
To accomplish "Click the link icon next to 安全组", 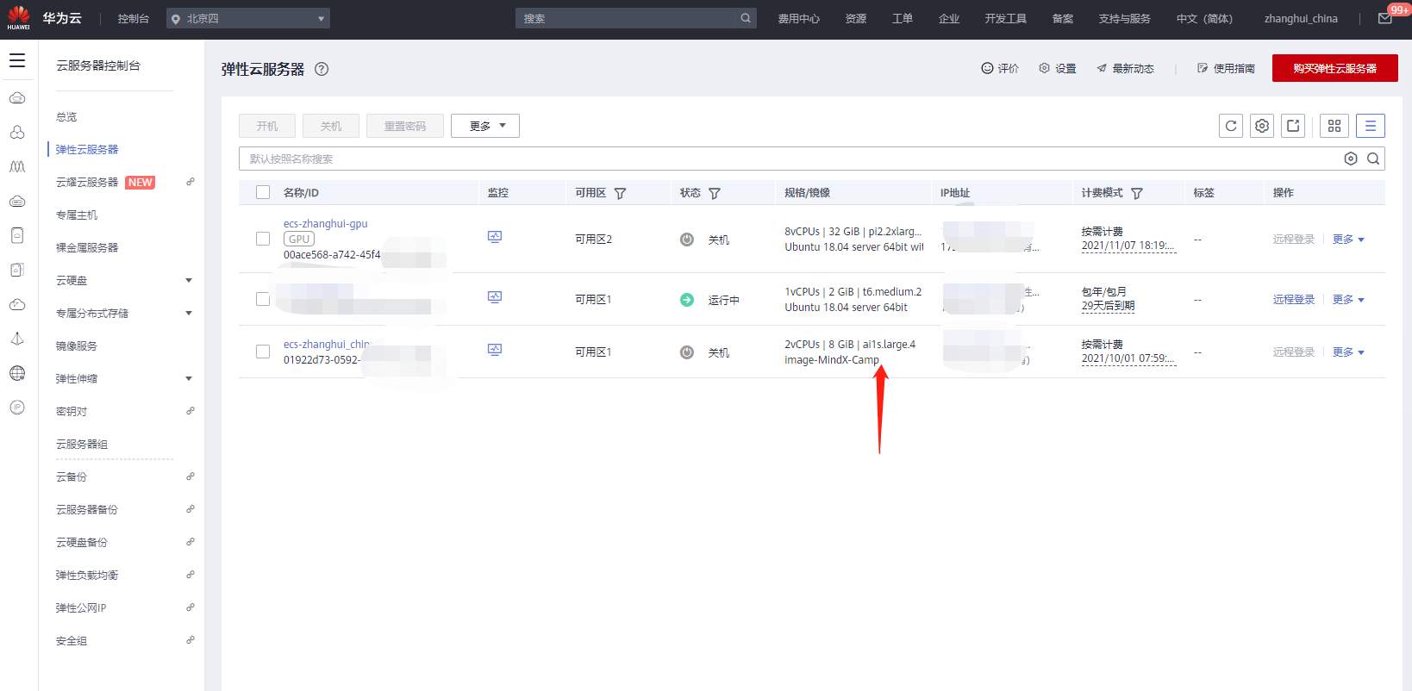I will point(191,640).
